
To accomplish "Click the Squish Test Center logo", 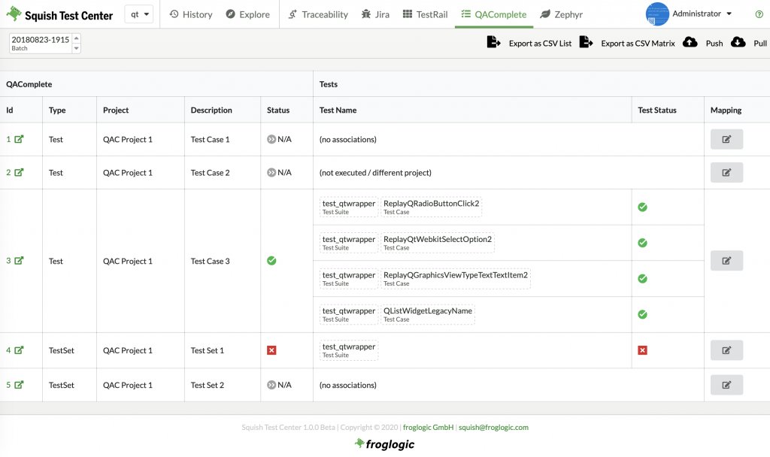I will click(59, 14).
